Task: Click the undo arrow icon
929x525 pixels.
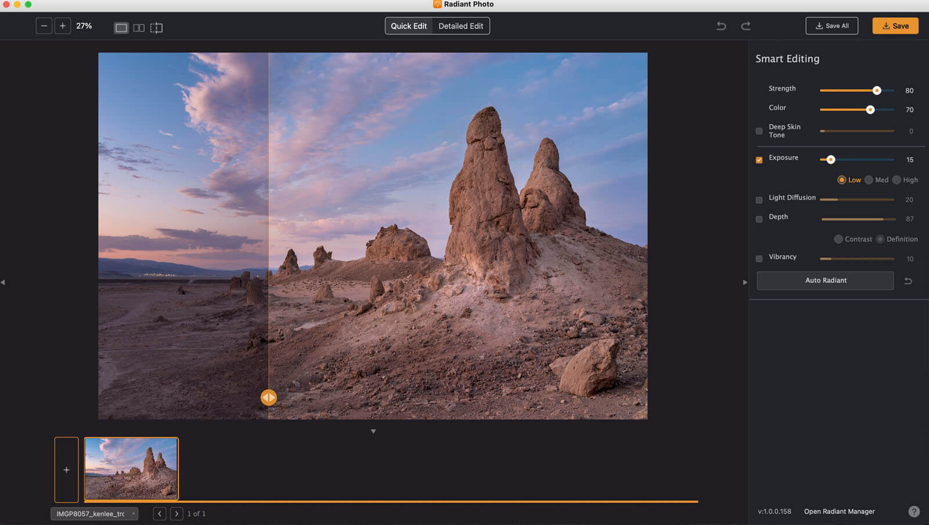Action: tap(721, 26)
